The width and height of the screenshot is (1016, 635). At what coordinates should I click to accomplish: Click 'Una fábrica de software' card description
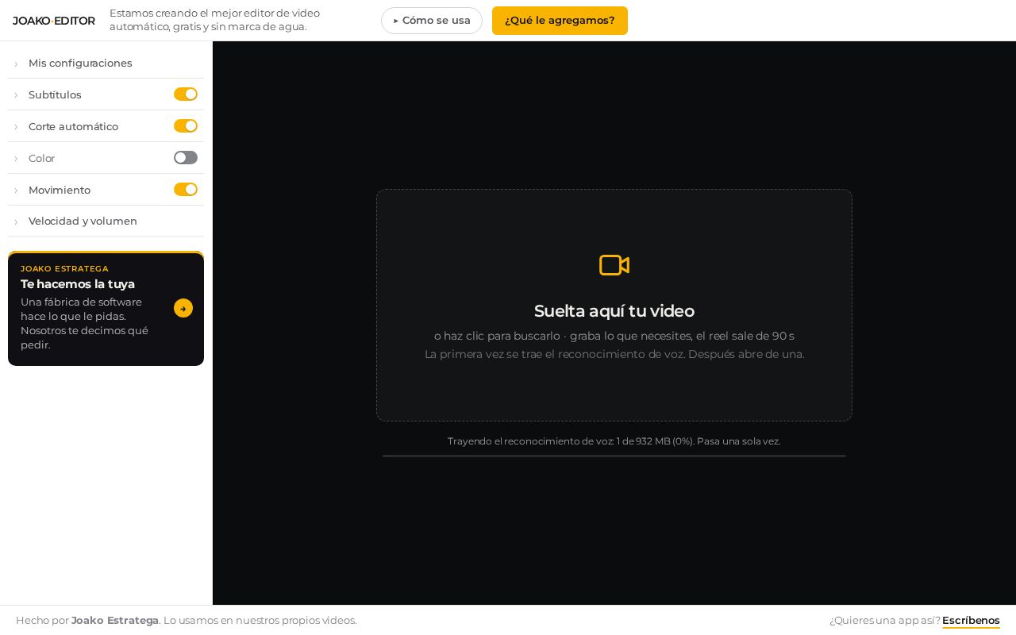(x=86, y=323)
